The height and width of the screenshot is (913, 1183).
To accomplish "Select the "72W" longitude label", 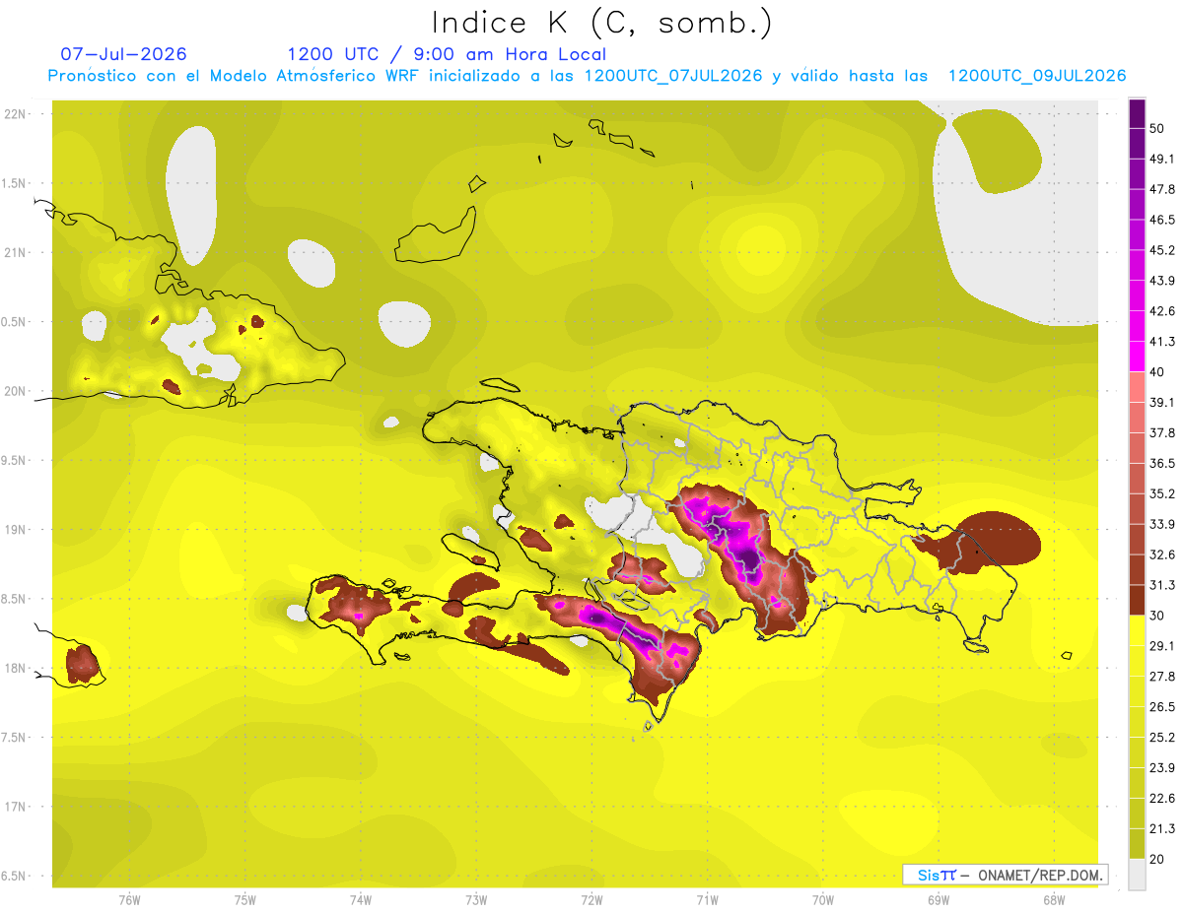I will point(591,900).
